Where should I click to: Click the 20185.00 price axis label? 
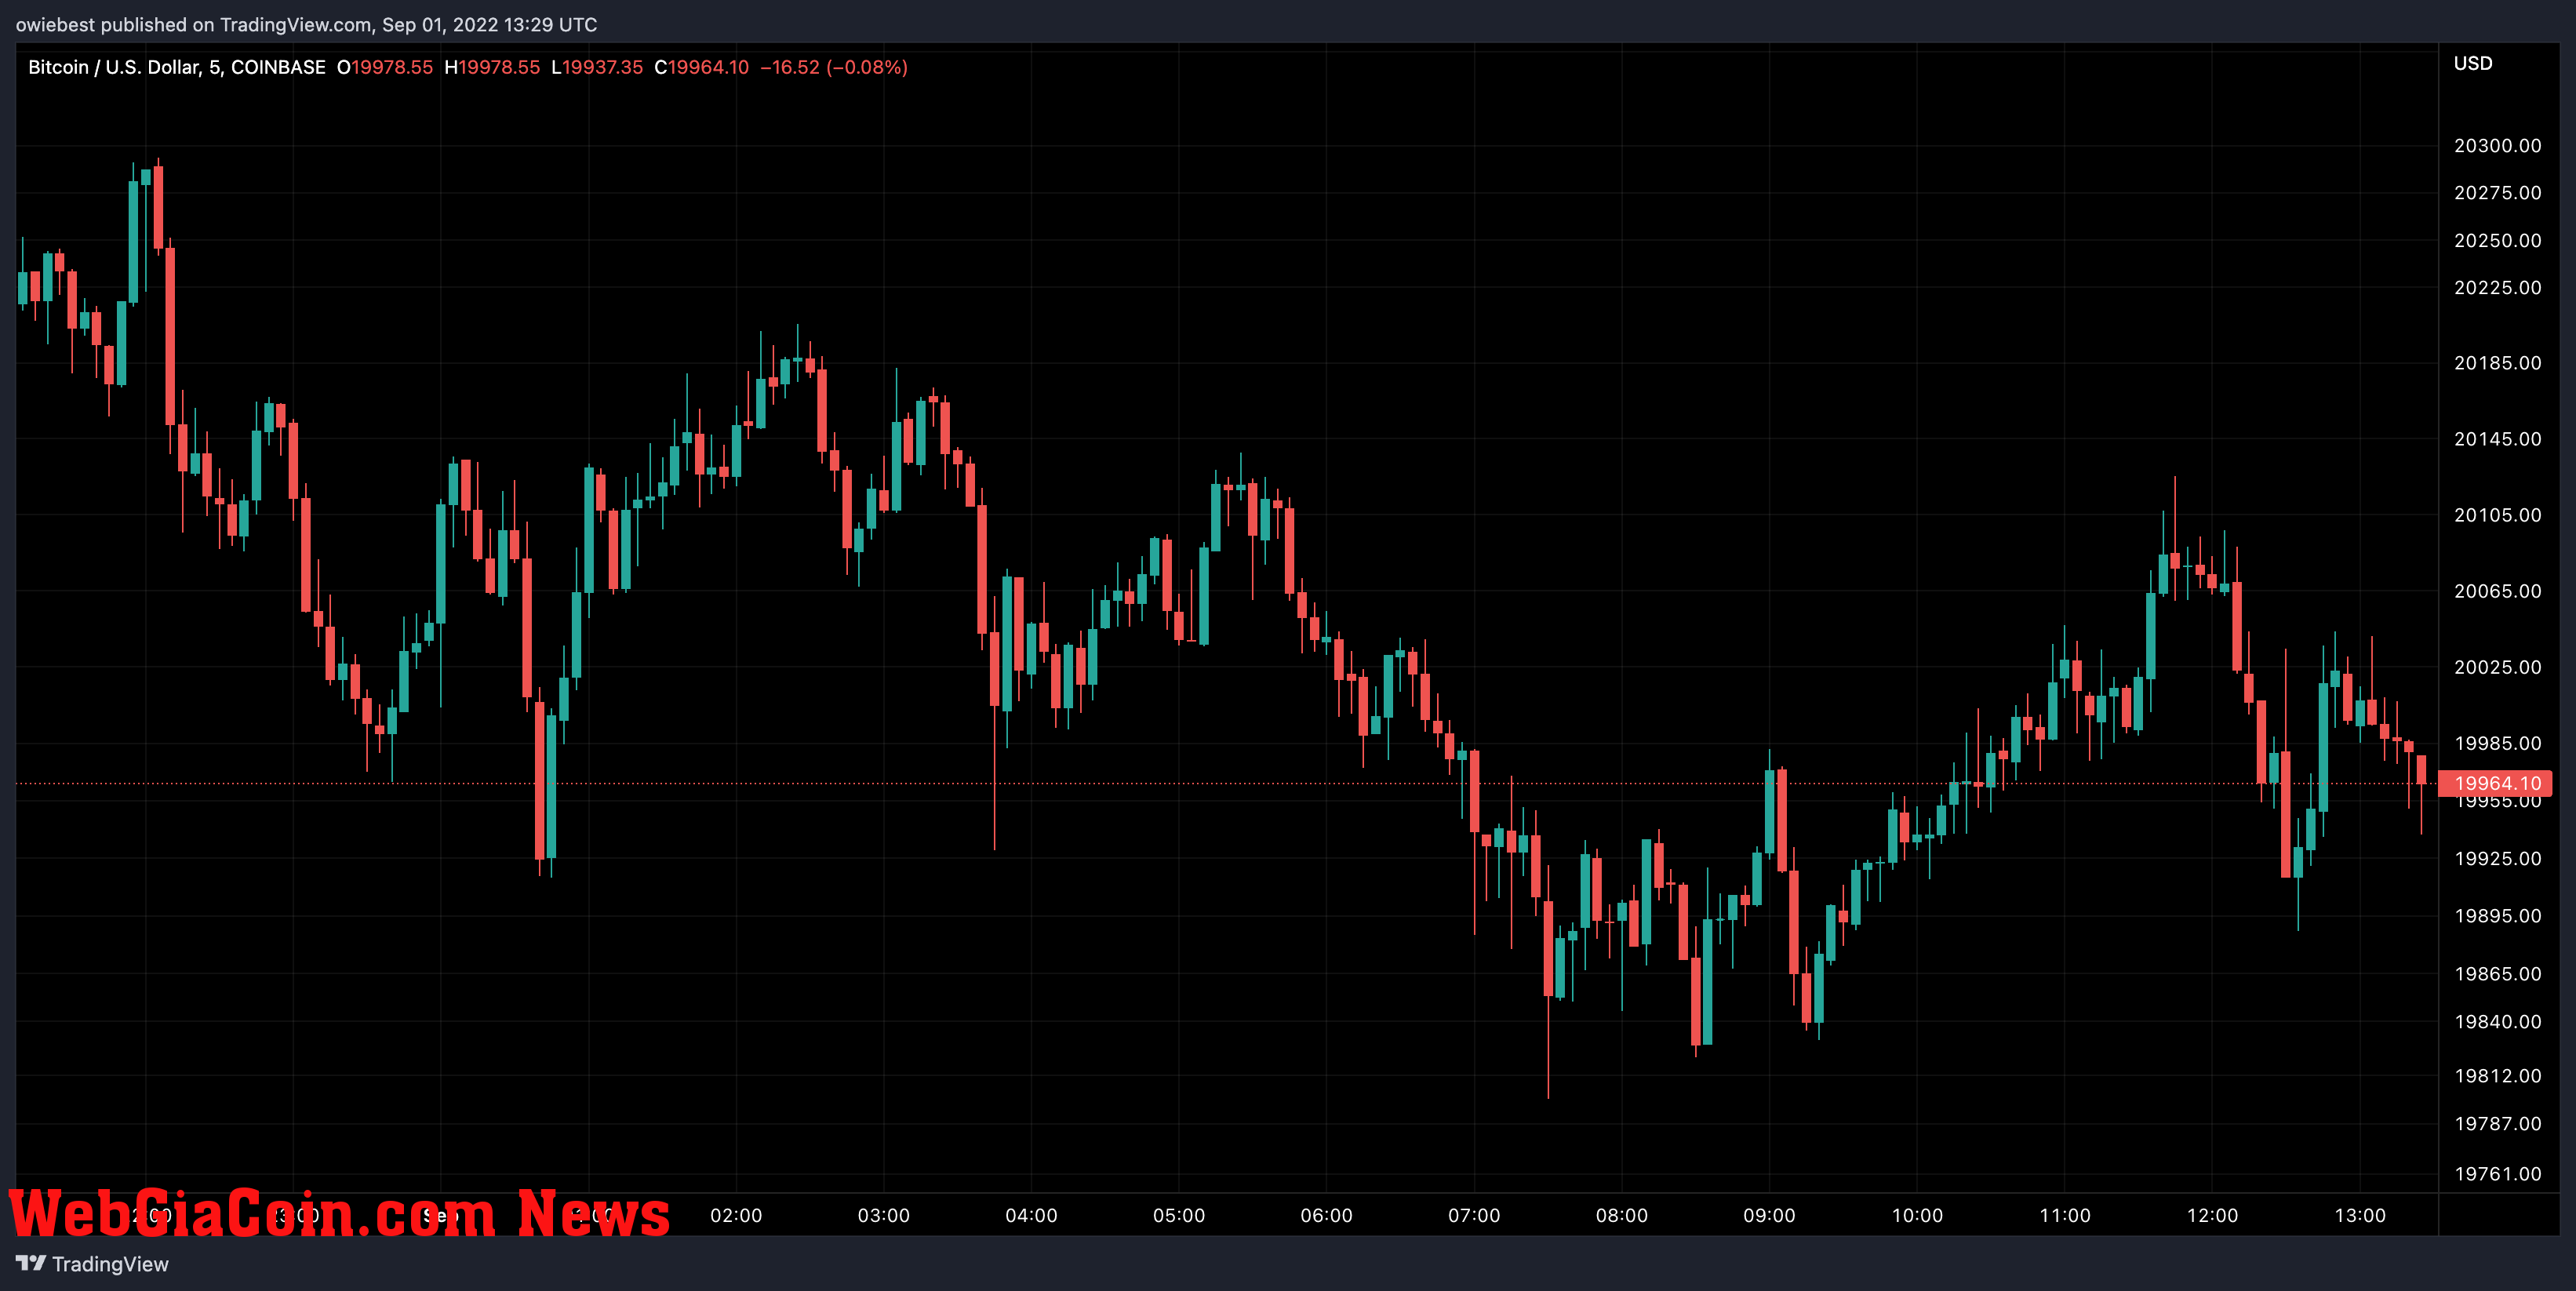[x=2497, y=363]
